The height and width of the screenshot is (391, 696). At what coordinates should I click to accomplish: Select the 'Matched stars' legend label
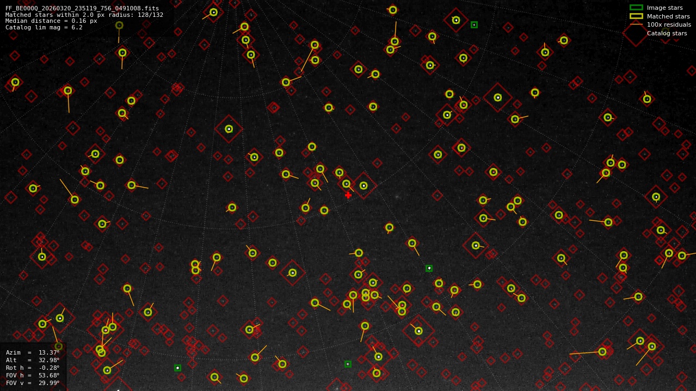pyautogui.click(x=668, y=16)
